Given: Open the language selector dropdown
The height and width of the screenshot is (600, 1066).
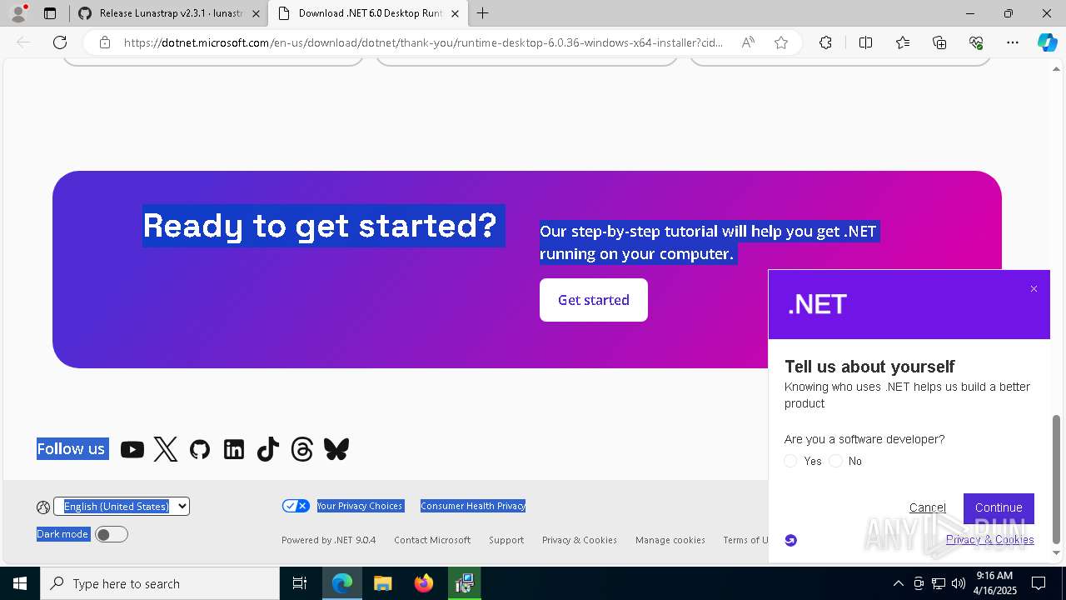Looking at the screenshot, I should (122, 506).
